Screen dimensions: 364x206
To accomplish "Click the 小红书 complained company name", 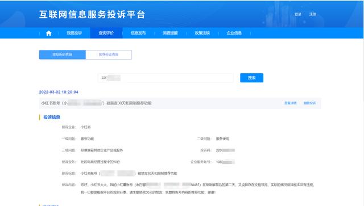I will click(86, 127).
